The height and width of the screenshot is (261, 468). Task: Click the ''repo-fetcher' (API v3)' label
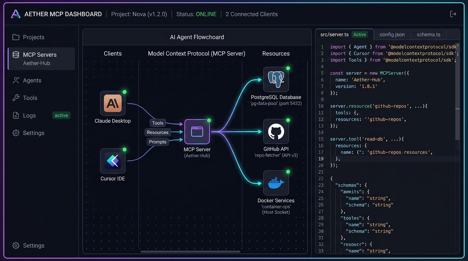click(276, 155)
